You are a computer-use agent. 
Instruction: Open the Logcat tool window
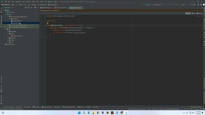[x=57, y=107]
